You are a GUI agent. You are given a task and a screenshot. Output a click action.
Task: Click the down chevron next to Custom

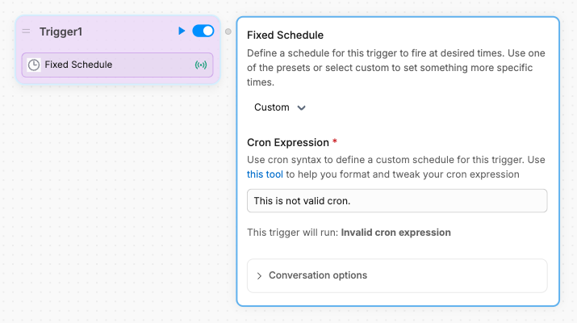302,107
